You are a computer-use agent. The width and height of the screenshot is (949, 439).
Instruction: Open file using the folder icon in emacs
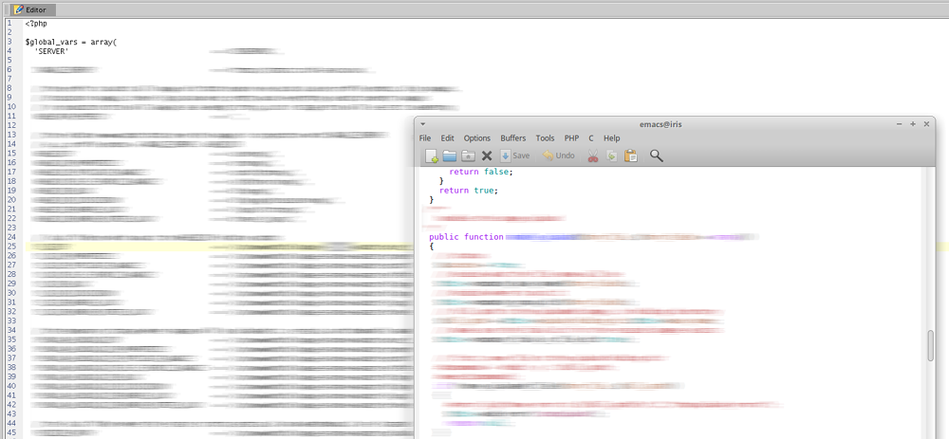pos(449,156)
